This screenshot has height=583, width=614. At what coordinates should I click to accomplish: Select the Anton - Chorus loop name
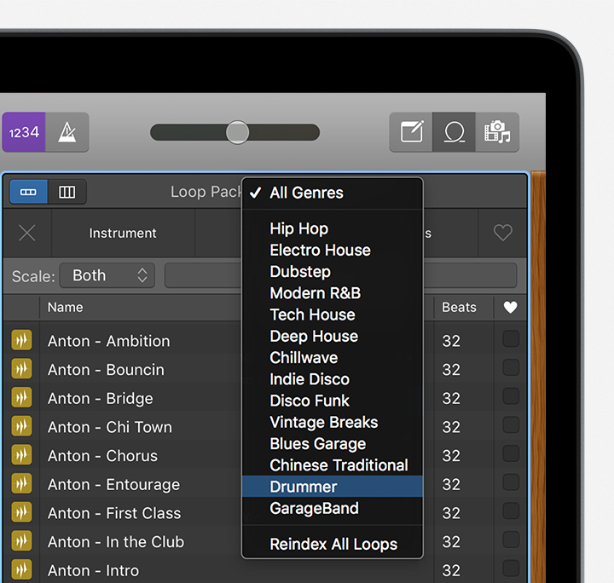[x=102, y=456]
